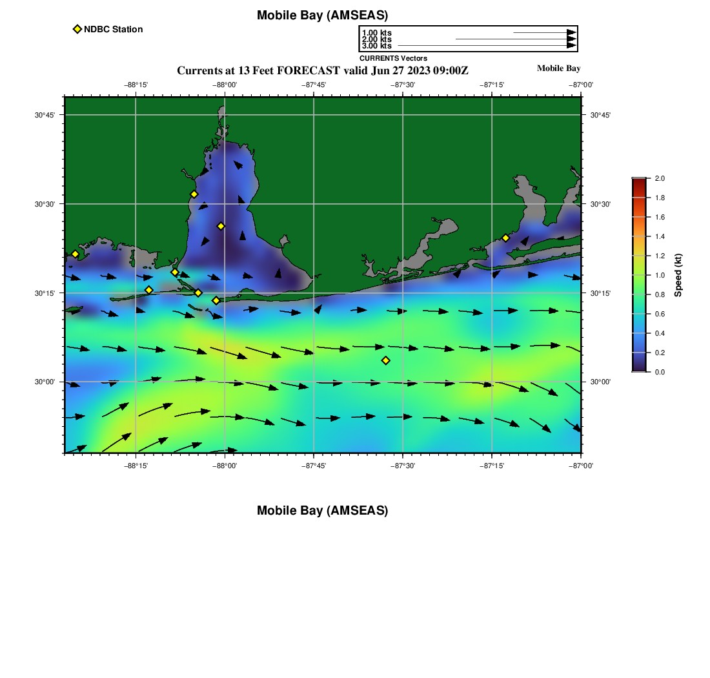This screenshot has height=678, width=710.
Task: Click the NDBC Station legend diamond icon
Action: [x=77, y=29]
